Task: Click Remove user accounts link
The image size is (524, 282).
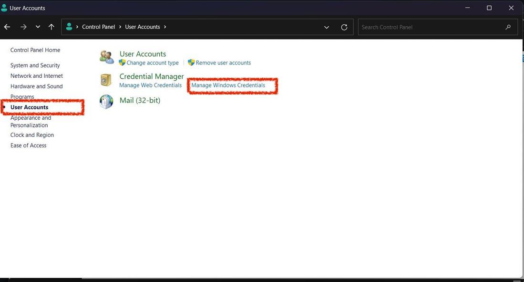Action: [x=223, y=63]
